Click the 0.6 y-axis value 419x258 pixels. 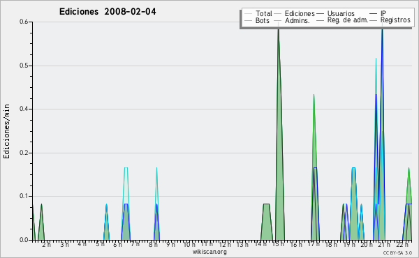pos(24,22)
